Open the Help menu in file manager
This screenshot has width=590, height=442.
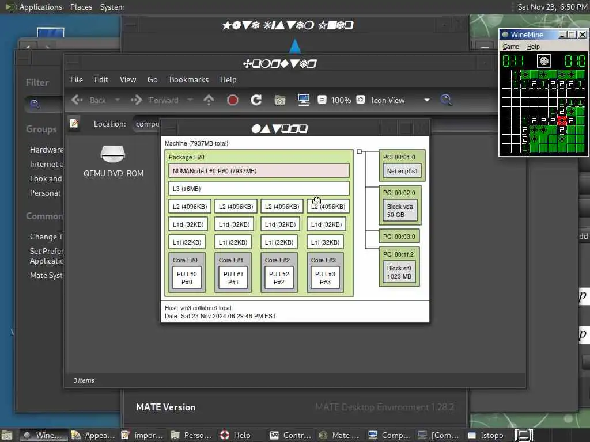[x=228, y=79]
